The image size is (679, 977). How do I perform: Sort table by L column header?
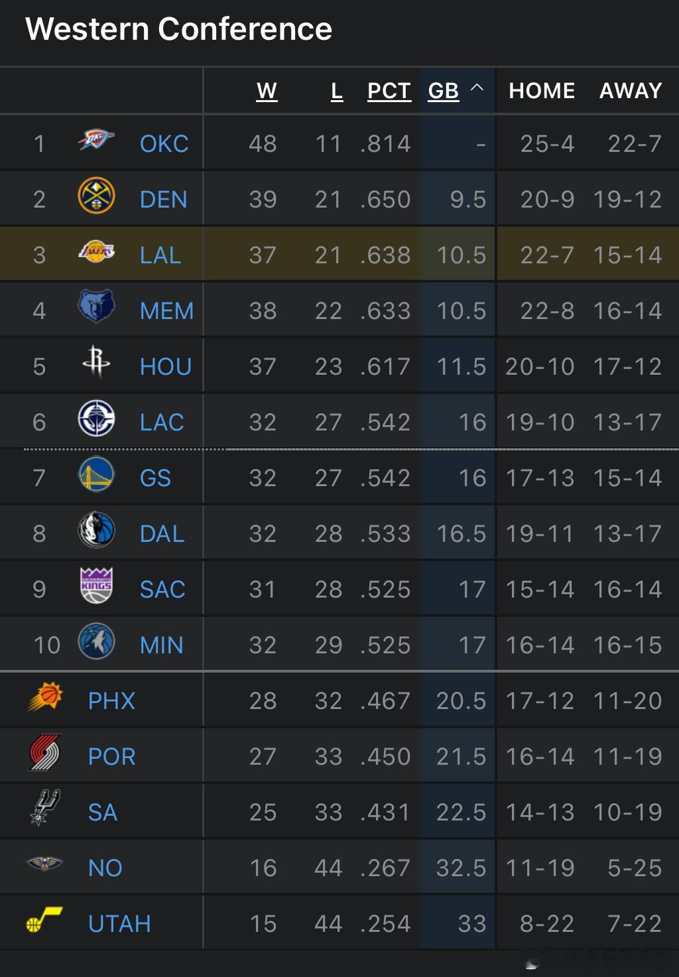coord(337,91)
